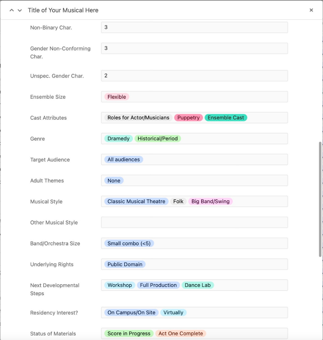Go to next record with down chevron
The width and height of the screenshot is (323, 340).
[20, 10]
